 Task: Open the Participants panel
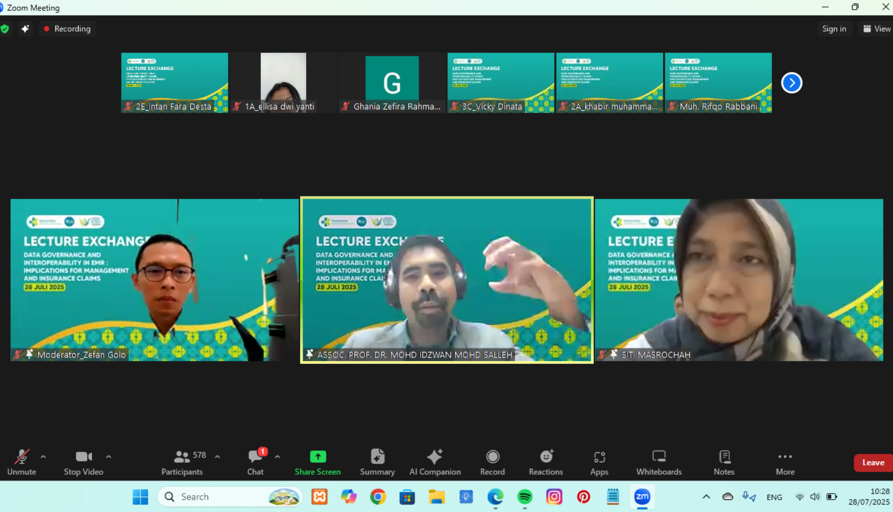pos(182,462)
